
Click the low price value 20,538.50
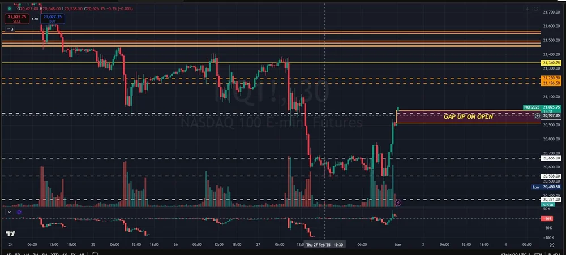tap(74, 8)
